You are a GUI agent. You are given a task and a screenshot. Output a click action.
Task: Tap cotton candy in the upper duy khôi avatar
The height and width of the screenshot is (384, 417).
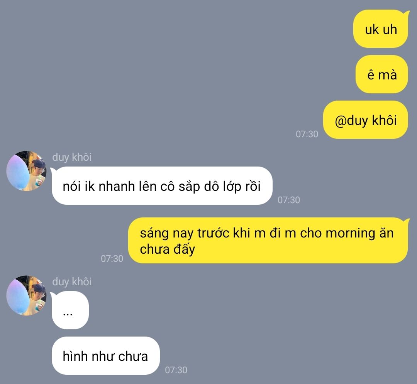(17, 172)
